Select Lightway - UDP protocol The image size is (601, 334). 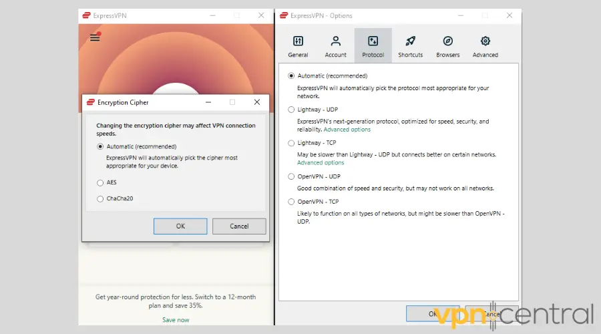click(291, 110)
